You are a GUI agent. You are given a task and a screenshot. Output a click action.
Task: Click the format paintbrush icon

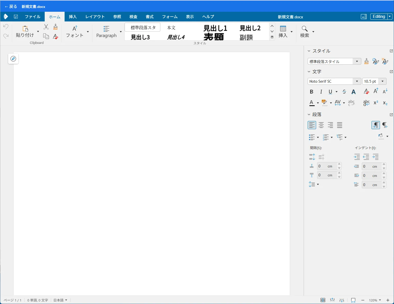click(x=366, y=61)
